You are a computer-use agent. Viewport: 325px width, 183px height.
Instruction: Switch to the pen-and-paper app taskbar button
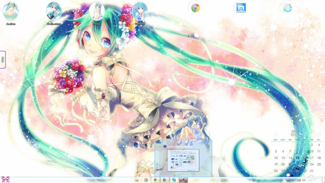pyautogui.click(x=165, y=180)
